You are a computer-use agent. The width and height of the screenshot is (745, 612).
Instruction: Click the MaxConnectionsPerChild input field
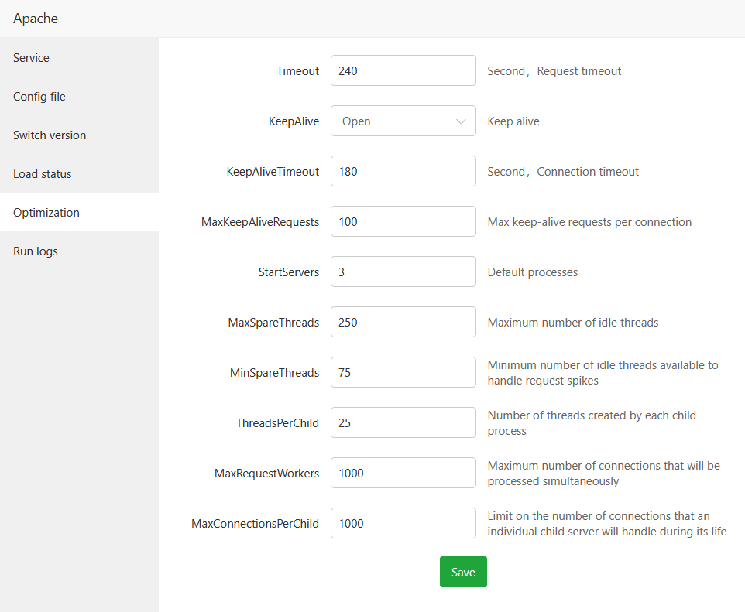(403, 524)
